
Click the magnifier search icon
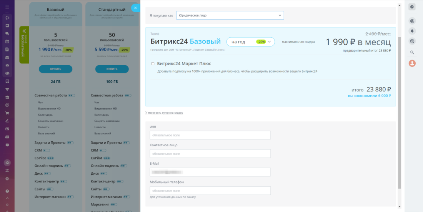[412, 53]
